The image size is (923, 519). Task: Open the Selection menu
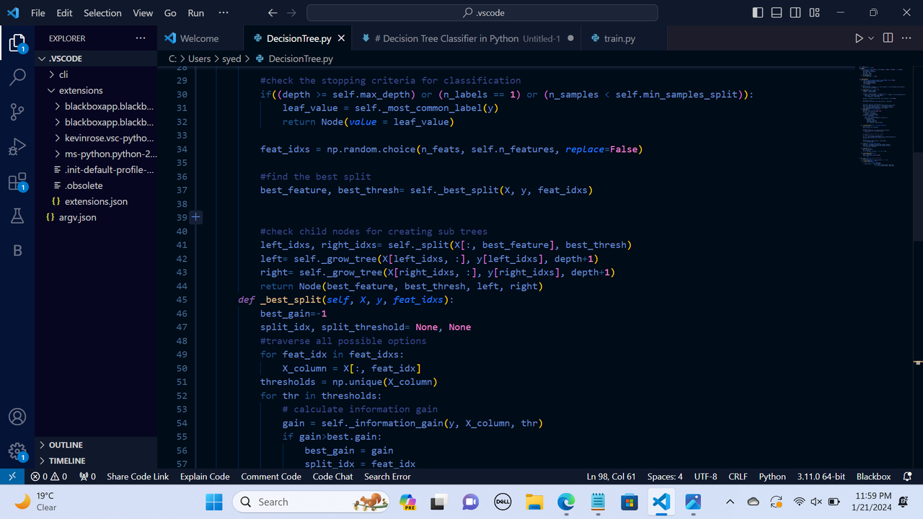click(x=102, y=13)
